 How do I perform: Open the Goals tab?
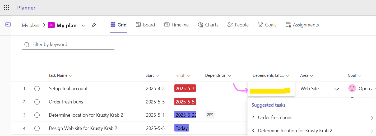pyautogui.click(x=267, y=25)
